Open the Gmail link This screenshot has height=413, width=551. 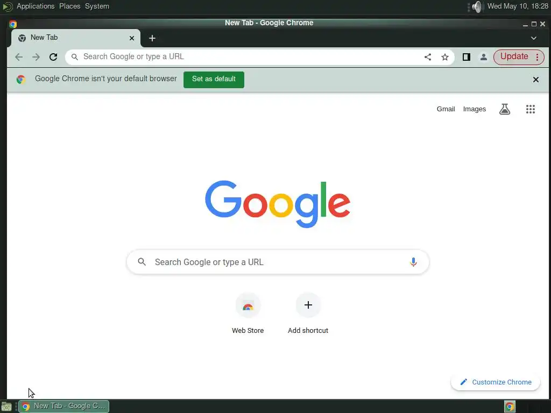coord(446,109)
